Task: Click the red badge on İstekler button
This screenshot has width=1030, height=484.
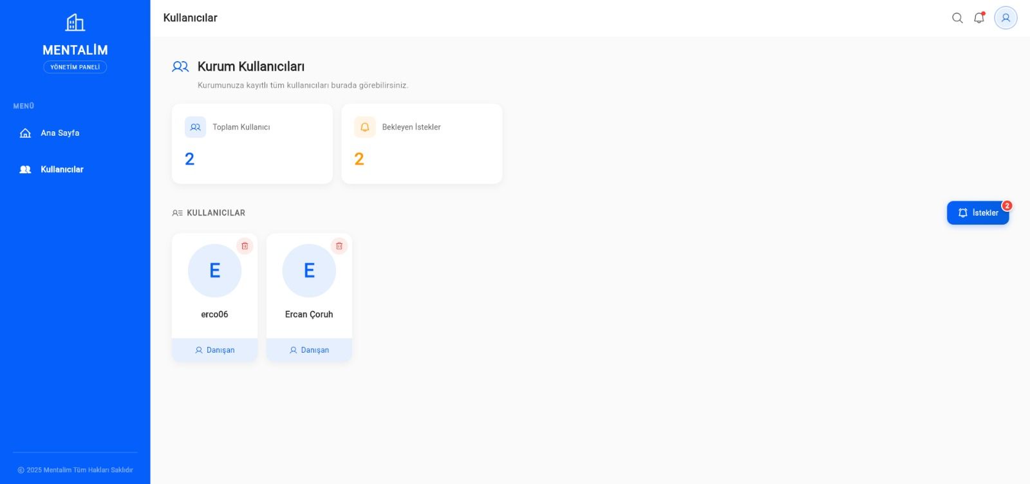Action: coord(1007,206)
